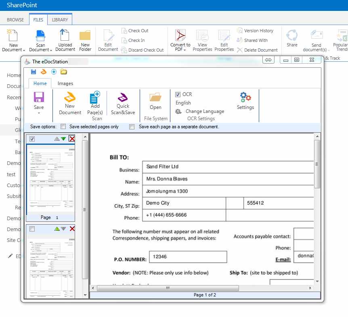The height and width of the screenshot is (317, 348).
Task: Click the 'Demo City' text
Action: pyautogui.click(x=158, y=203)
